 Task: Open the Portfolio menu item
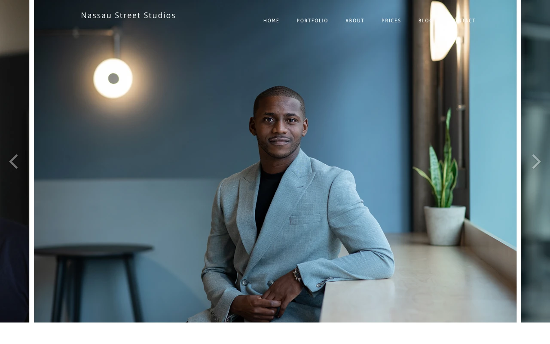coord(312,21)
